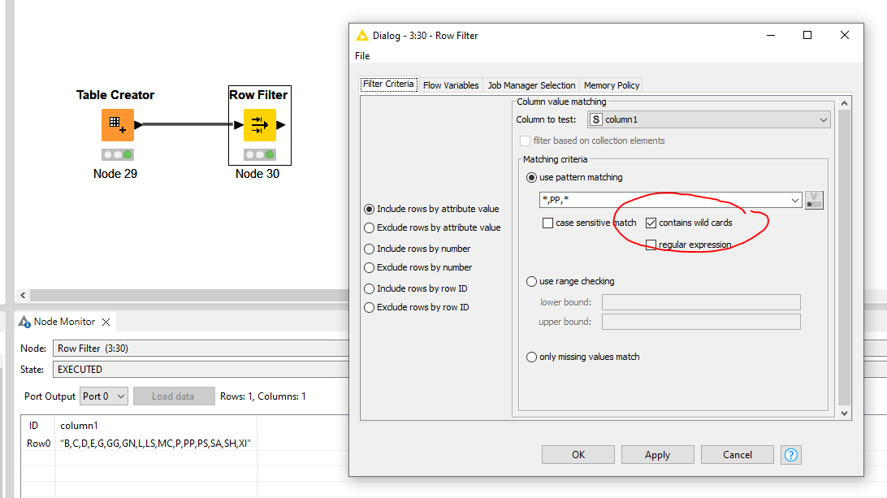The image size is (887, 498).
Task: Open the Column to test dropdown
Action: pyautogui.click(x=708, y=119)
